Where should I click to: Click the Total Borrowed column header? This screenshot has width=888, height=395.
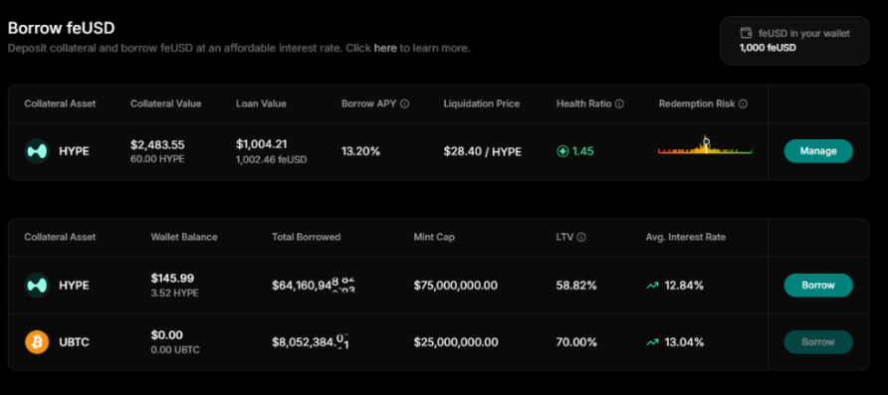(306, 237)
